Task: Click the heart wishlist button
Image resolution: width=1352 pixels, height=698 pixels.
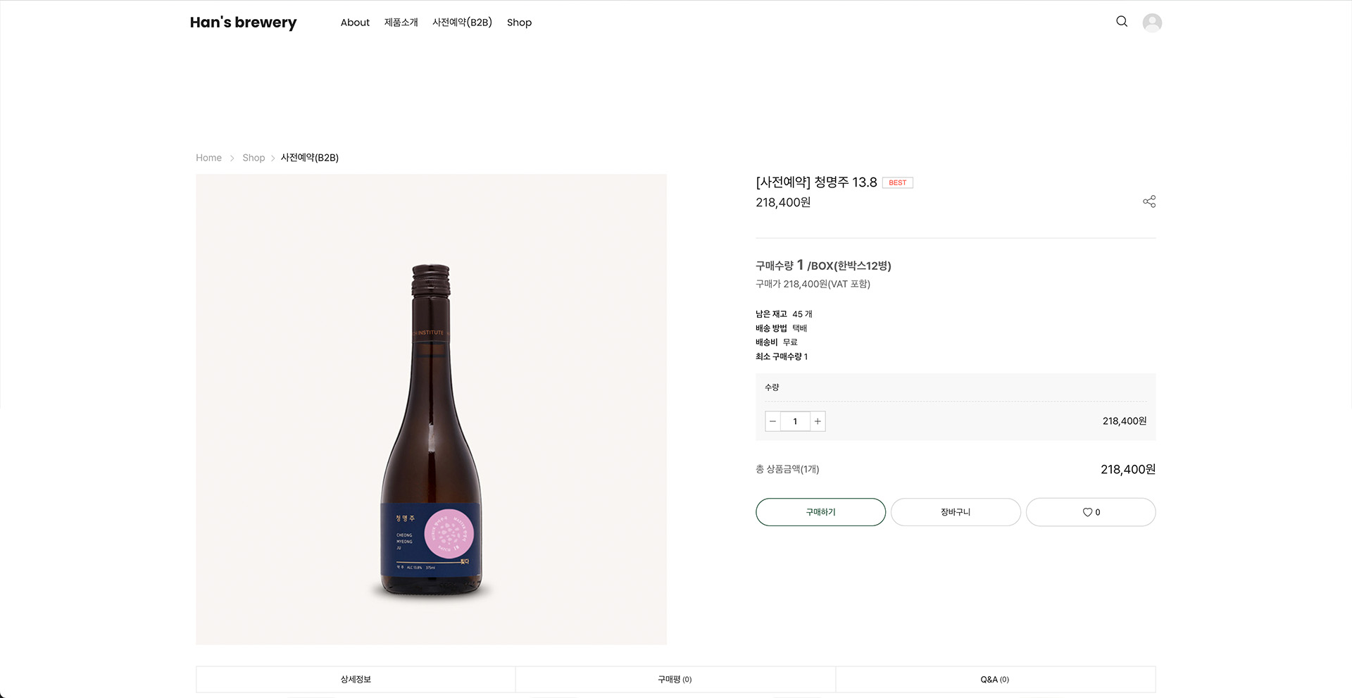Action: tap(1091, 512)
